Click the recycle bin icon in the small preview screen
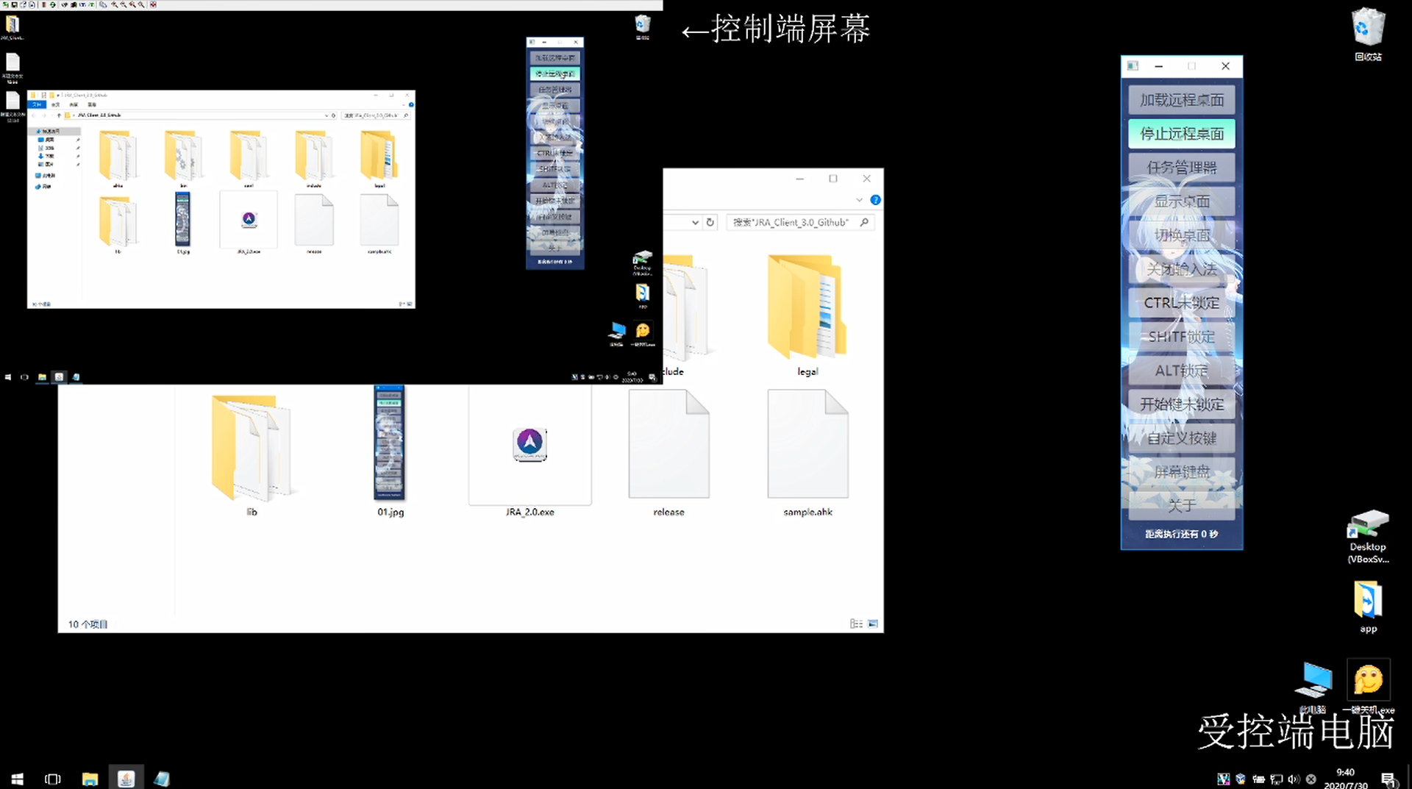 point(642,26)
